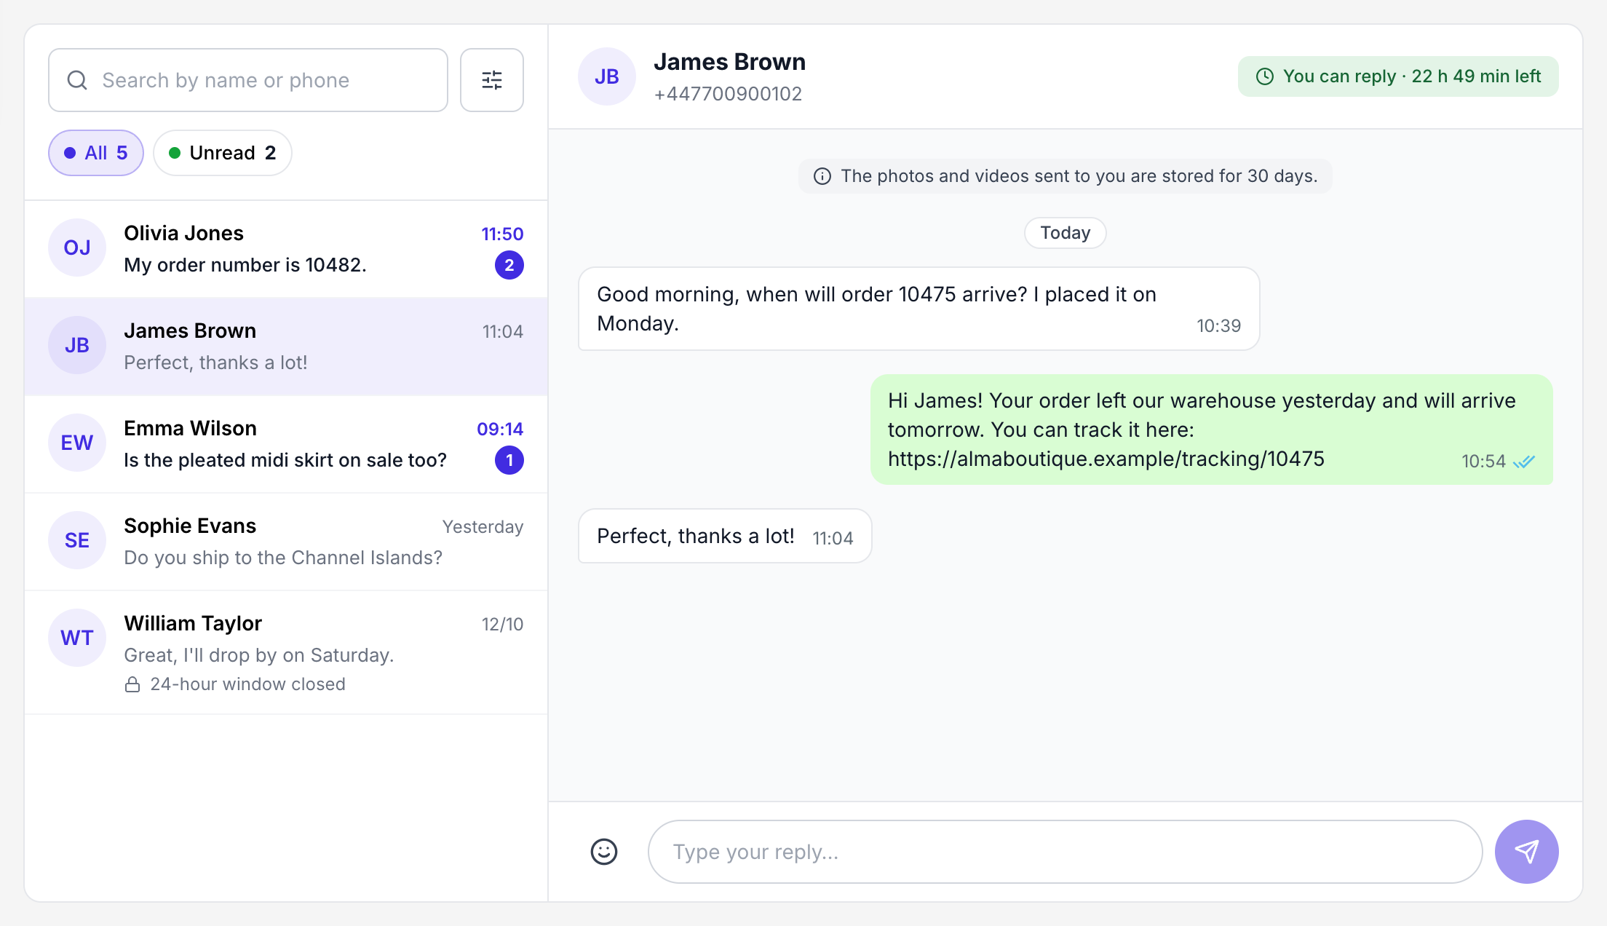The width and height of the screenshot is (1607, 926).
Task: Open William Taylor conversation
Action: [x=286, y=652]
